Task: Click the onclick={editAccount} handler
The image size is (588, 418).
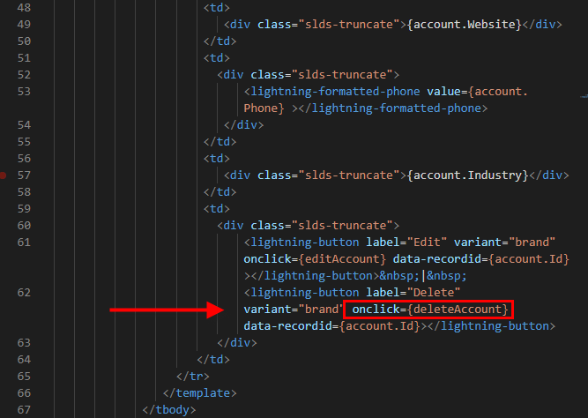Action: (315, 259)
